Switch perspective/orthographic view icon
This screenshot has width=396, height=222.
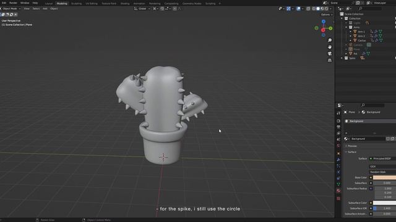pos(330,60)
